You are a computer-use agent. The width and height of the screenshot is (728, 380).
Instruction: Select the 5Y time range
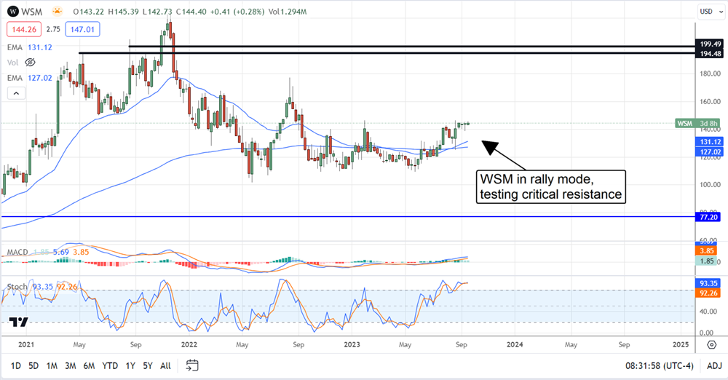[148, 366]
